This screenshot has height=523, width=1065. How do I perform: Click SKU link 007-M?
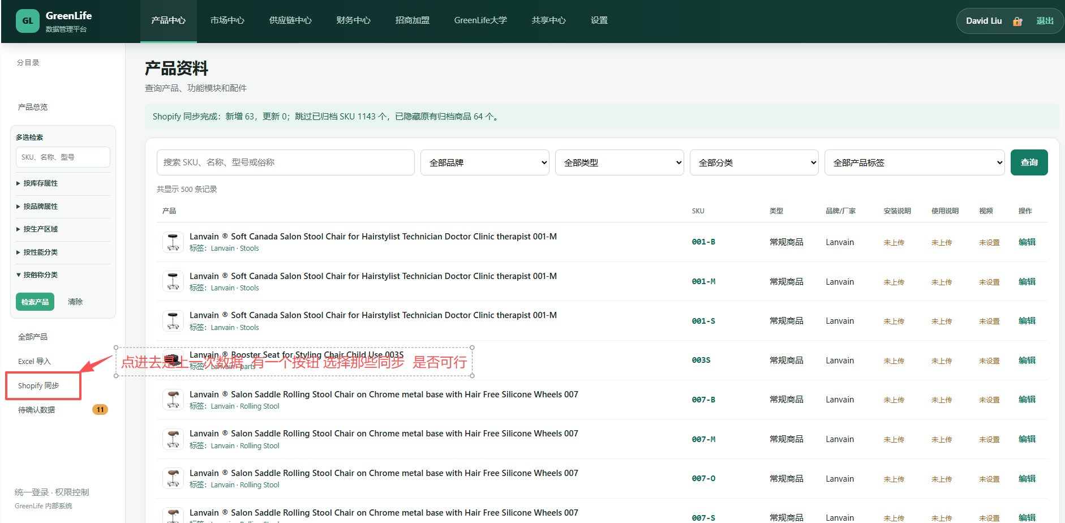tap(703, 439)
